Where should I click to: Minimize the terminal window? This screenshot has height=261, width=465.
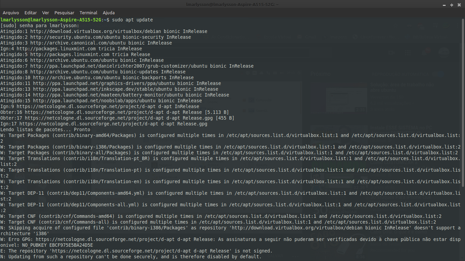(445, 5)
